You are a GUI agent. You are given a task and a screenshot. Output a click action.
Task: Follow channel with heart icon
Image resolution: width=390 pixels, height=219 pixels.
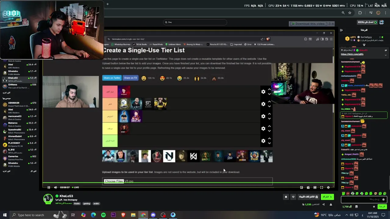coord(293,197)
